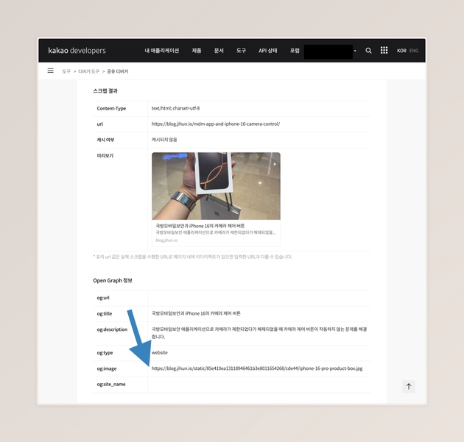The width and height of the screenshot is (464, 442).
Task: Click the preview card title text
Action: coord(200,226)
